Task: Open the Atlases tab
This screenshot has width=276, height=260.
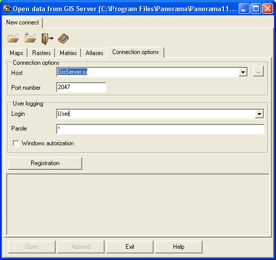Action: pos(94,53)
